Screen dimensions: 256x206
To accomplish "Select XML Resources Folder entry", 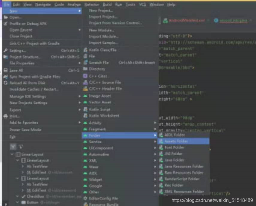I will [183, 191].
